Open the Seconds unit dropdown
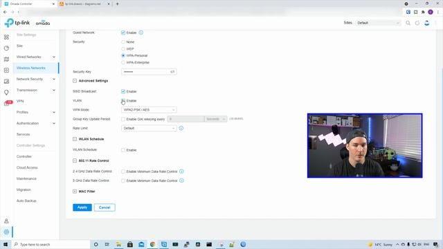The image size is (443, 249). coord(215,119)
